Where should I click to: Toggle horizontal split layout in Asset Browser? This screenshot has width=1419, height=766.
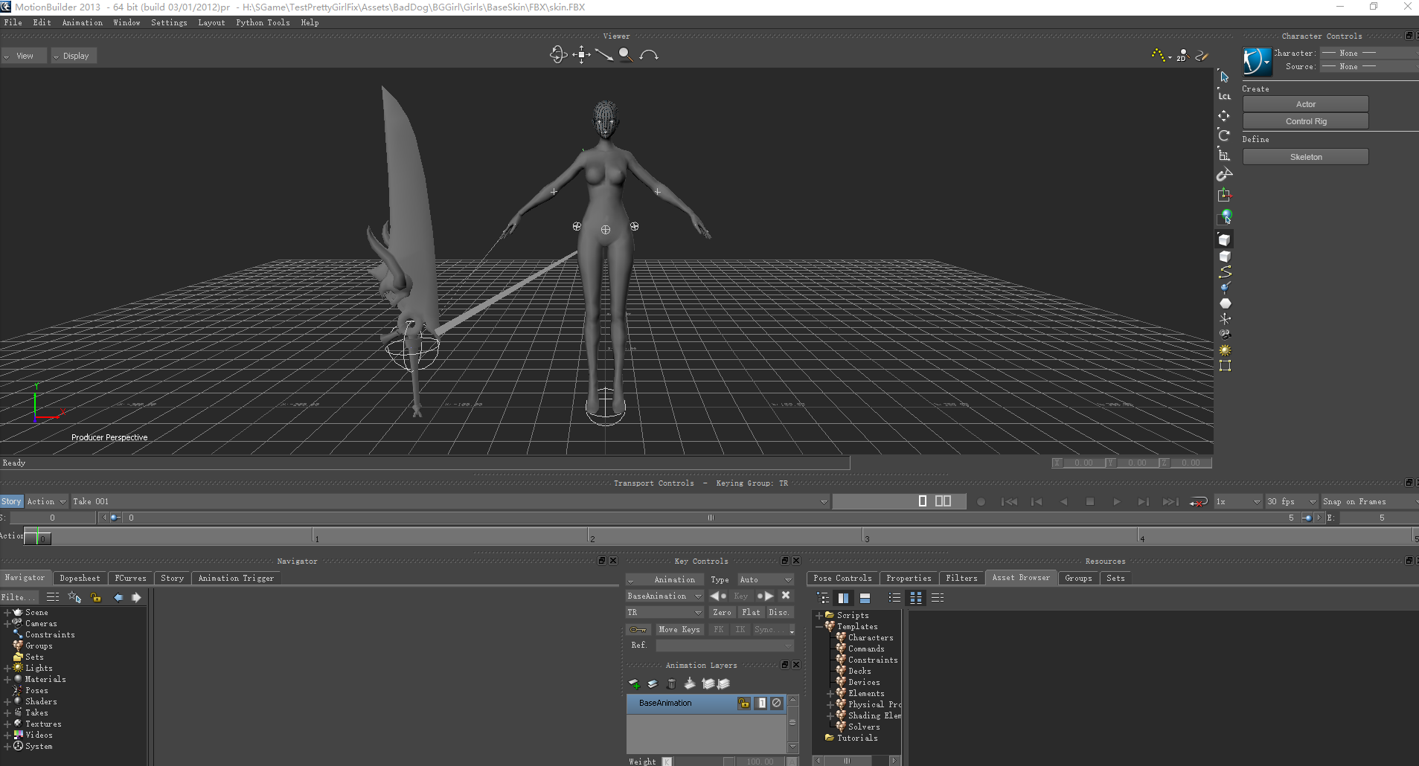pyautogui.click(x=865, y=598)
